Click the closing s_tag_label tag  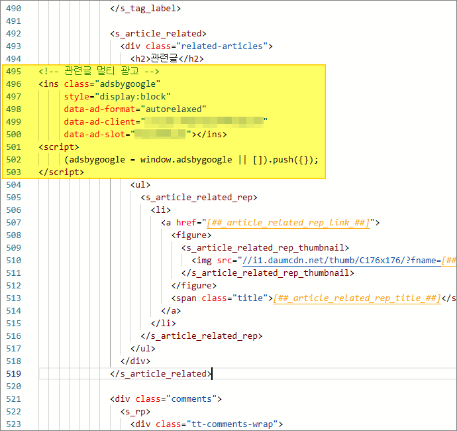pyautogui.click(x=145, y=9)
